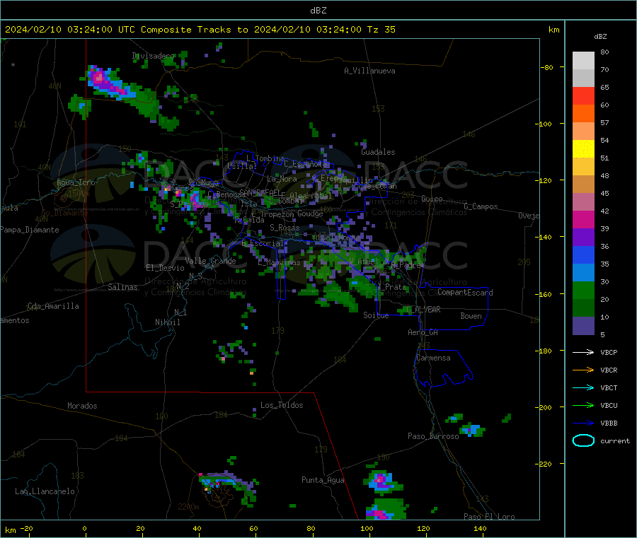Screen dimensions: 637x538
Task: Click the Divisadero place label
Action: tap(153, 56)
